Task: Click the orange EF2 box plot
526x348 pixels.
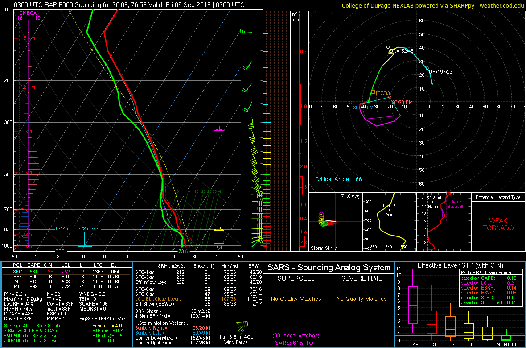Action: point(451,322)
